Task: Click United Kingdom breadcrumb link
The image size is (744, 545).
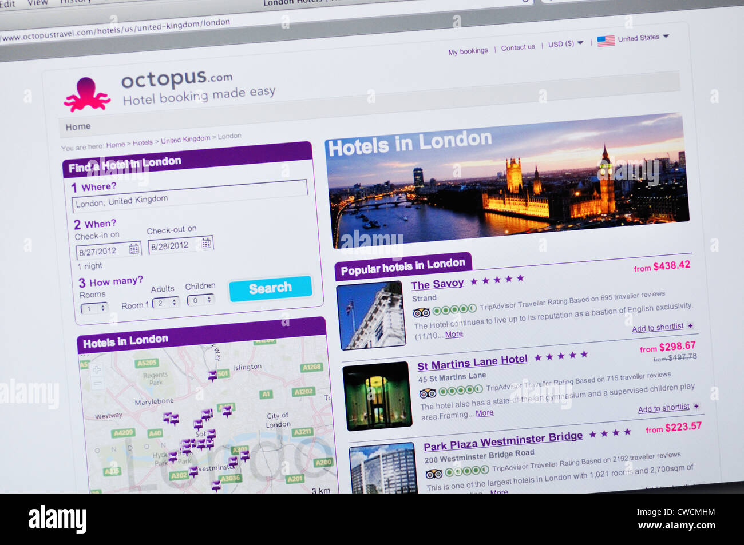Action: 185,140
